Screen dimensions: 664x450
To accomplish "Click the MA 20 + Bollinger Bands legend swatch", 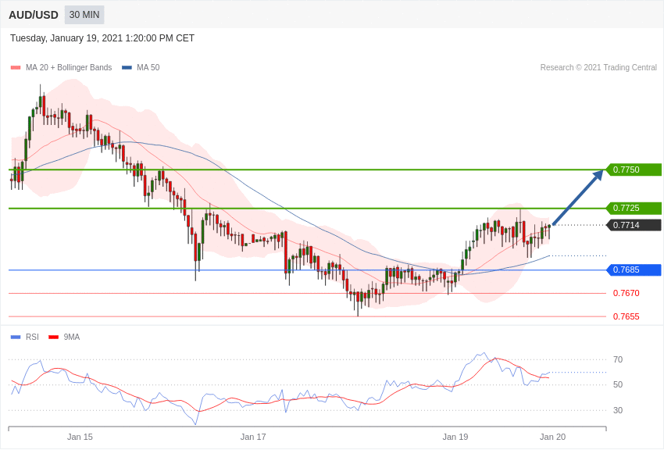I will click(x=16, y=68).
